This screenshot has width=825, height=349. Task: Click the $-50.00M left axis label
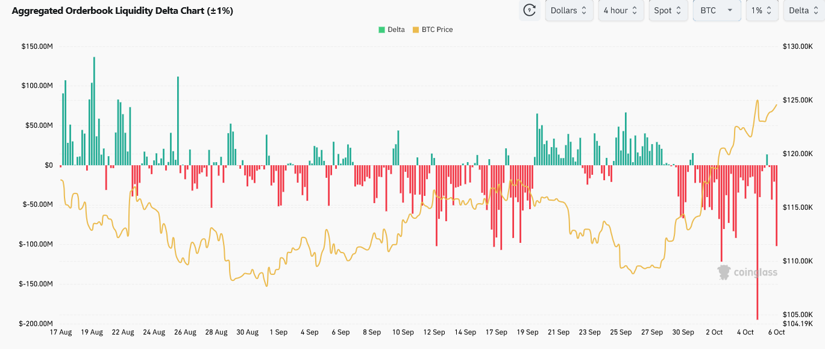pos(38,204)
